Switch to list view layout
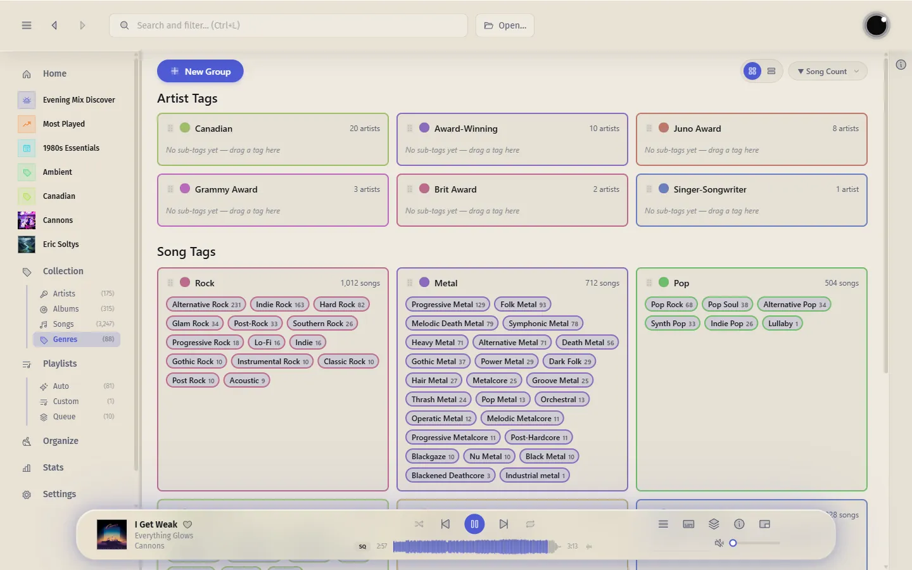The width and height of the screenshot is (912, 570). [x=771, y=71]
